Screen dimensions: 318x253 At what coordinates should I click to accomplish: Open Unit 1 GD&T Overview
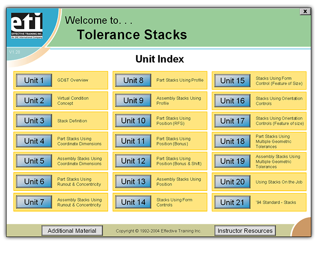[x=34, y=80]
